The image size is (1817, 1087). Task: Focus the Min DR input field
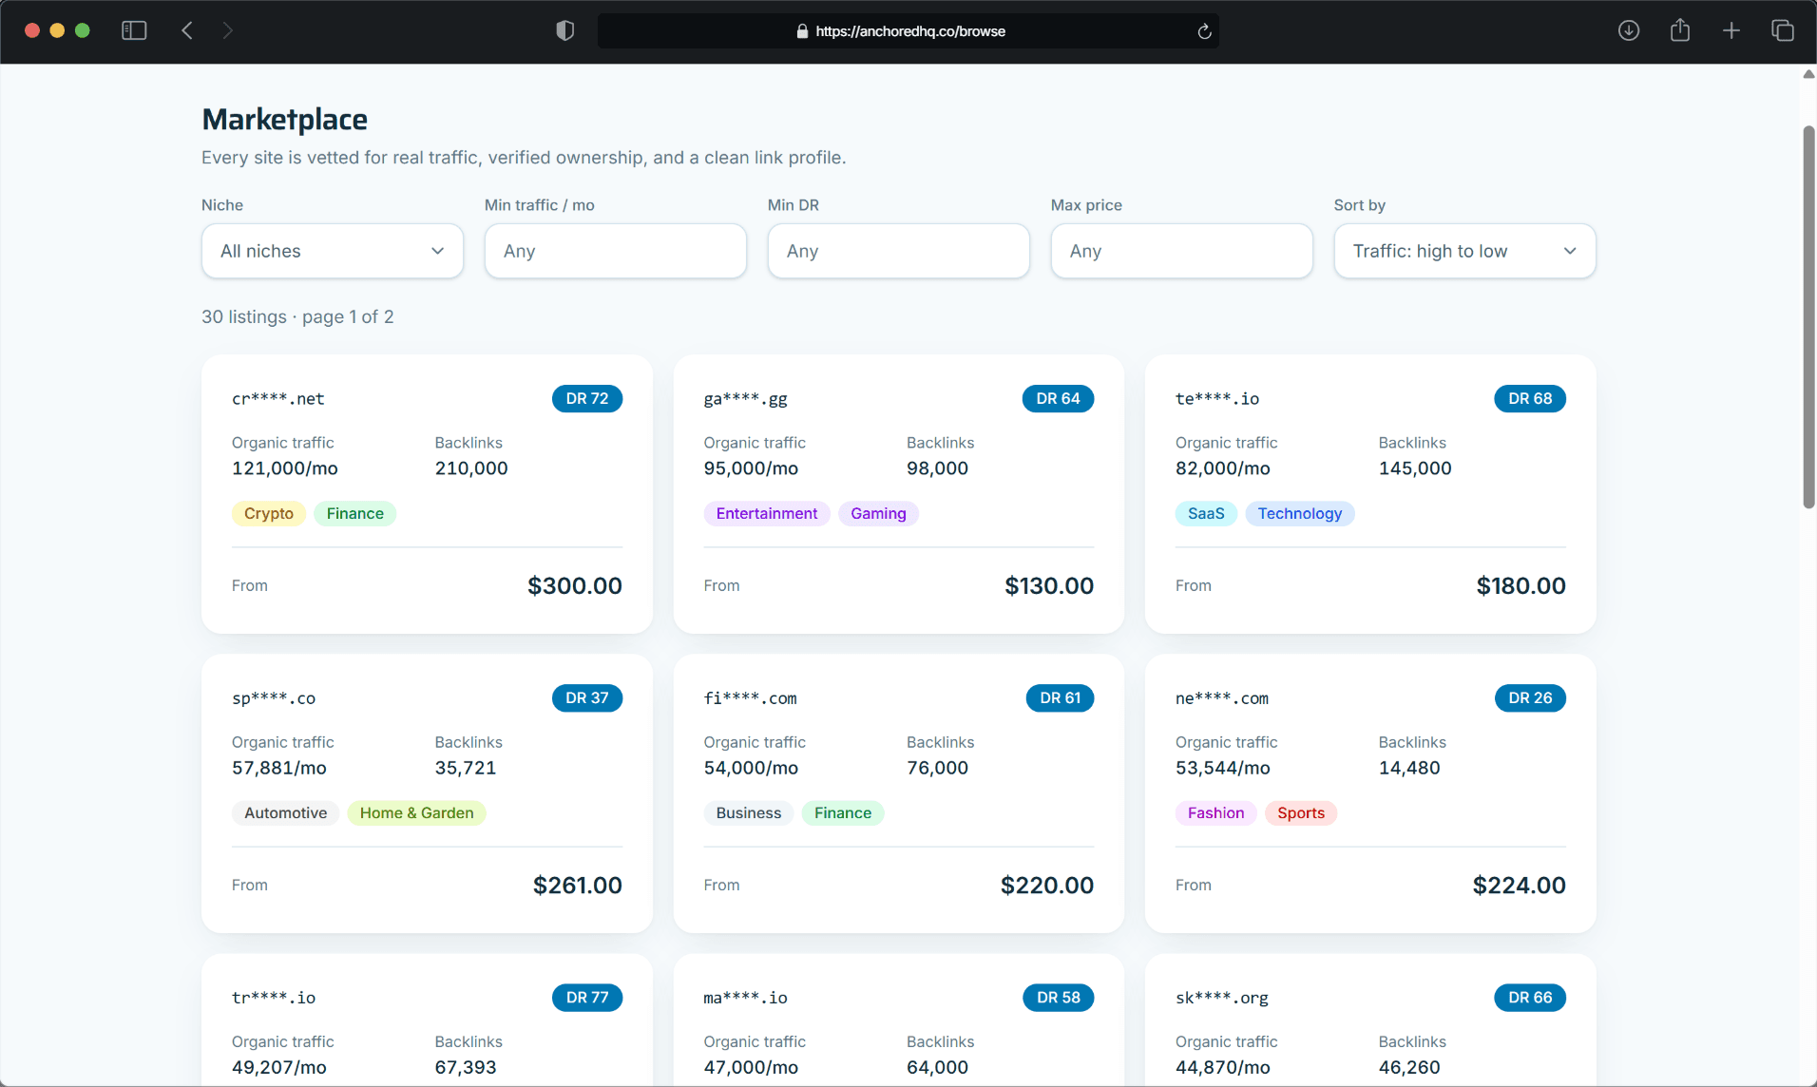899,251
